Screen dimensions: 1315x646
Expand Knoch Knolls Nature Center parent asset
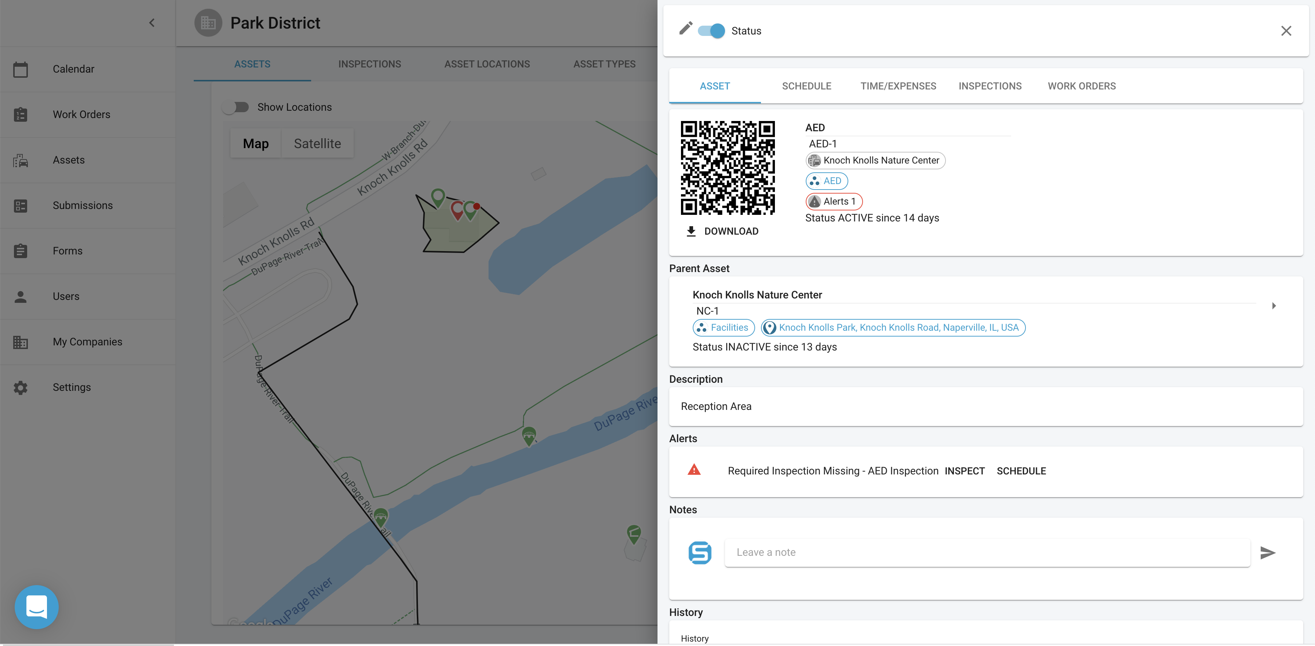pyautogui.click(x=1274, y=306)
